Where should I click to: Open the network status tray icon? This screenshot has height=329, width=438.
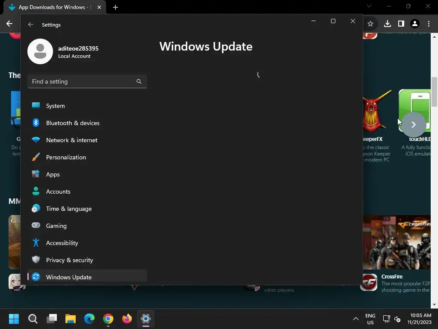coord(387,319)
